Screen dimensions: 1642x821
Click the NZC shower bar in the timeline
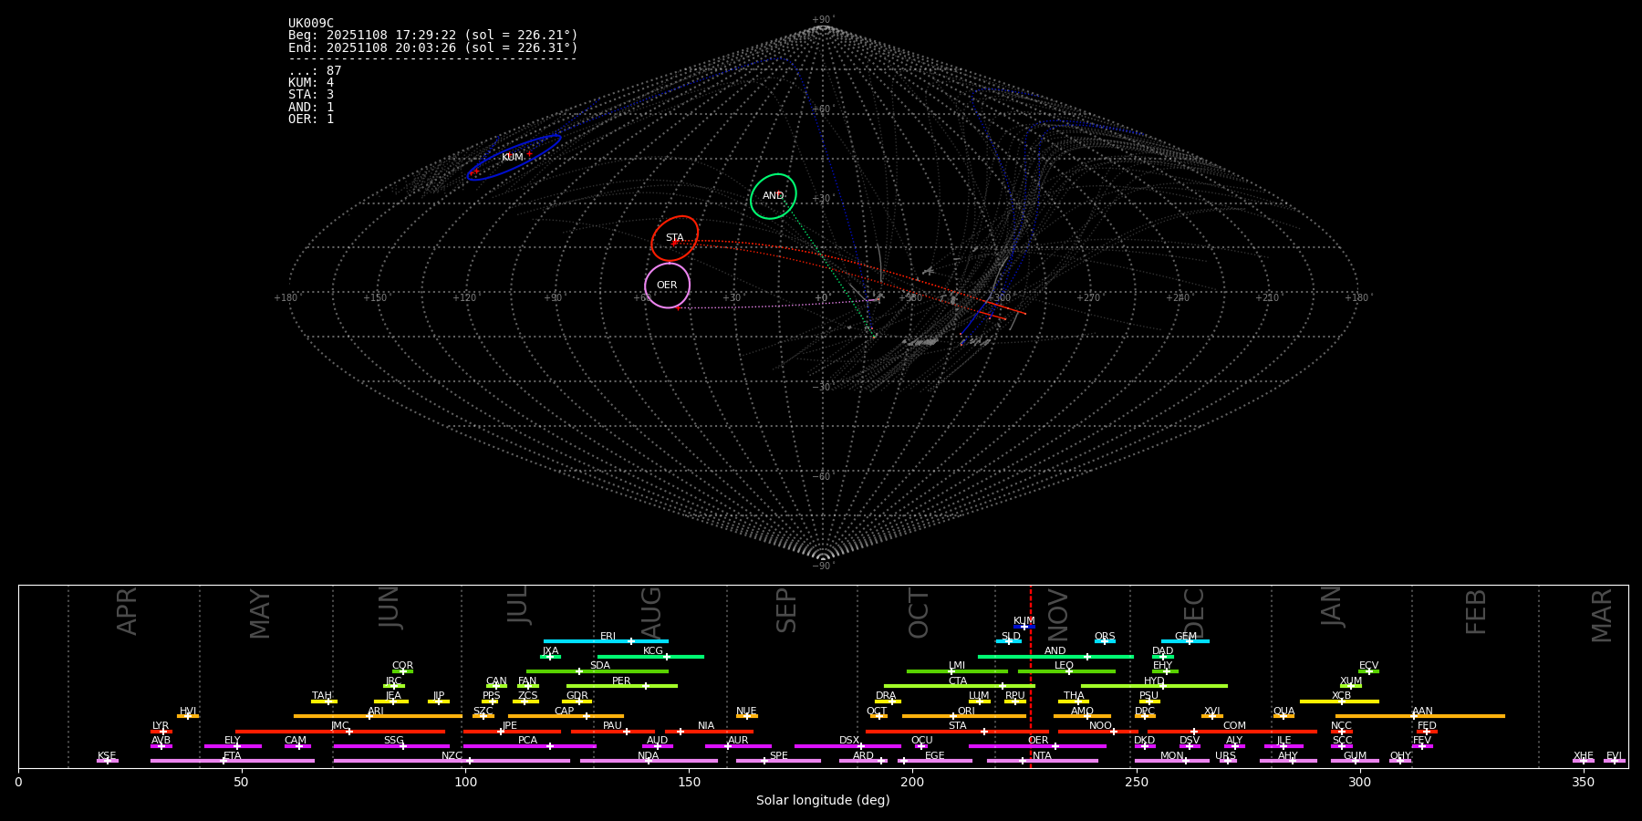pyautogui.click(x=452, y=761)
